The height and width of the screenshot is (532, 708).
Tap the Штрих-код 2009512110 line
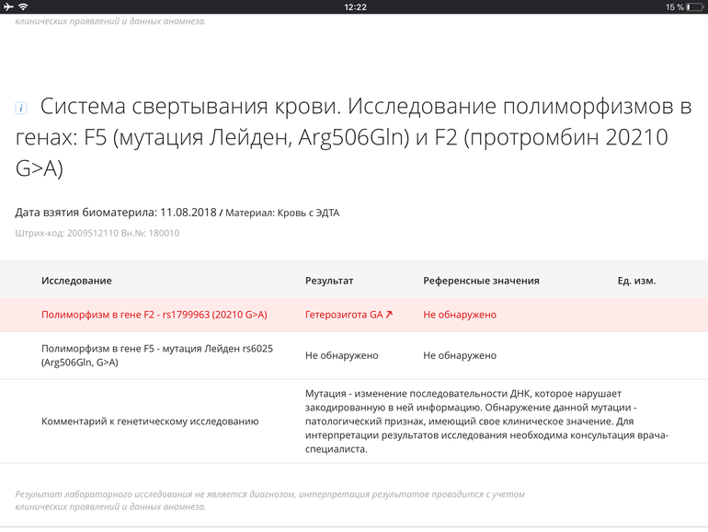tap(97, 234)
